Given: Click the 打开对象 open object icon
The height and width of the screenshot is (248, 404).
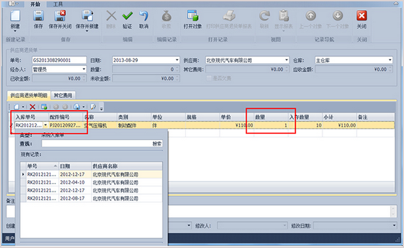Looking at the screenshot, I should click(193, 16).
